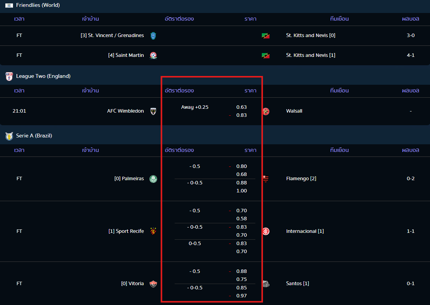
Task: Click the Palmeiras club crest
Action: coord(153,179)
